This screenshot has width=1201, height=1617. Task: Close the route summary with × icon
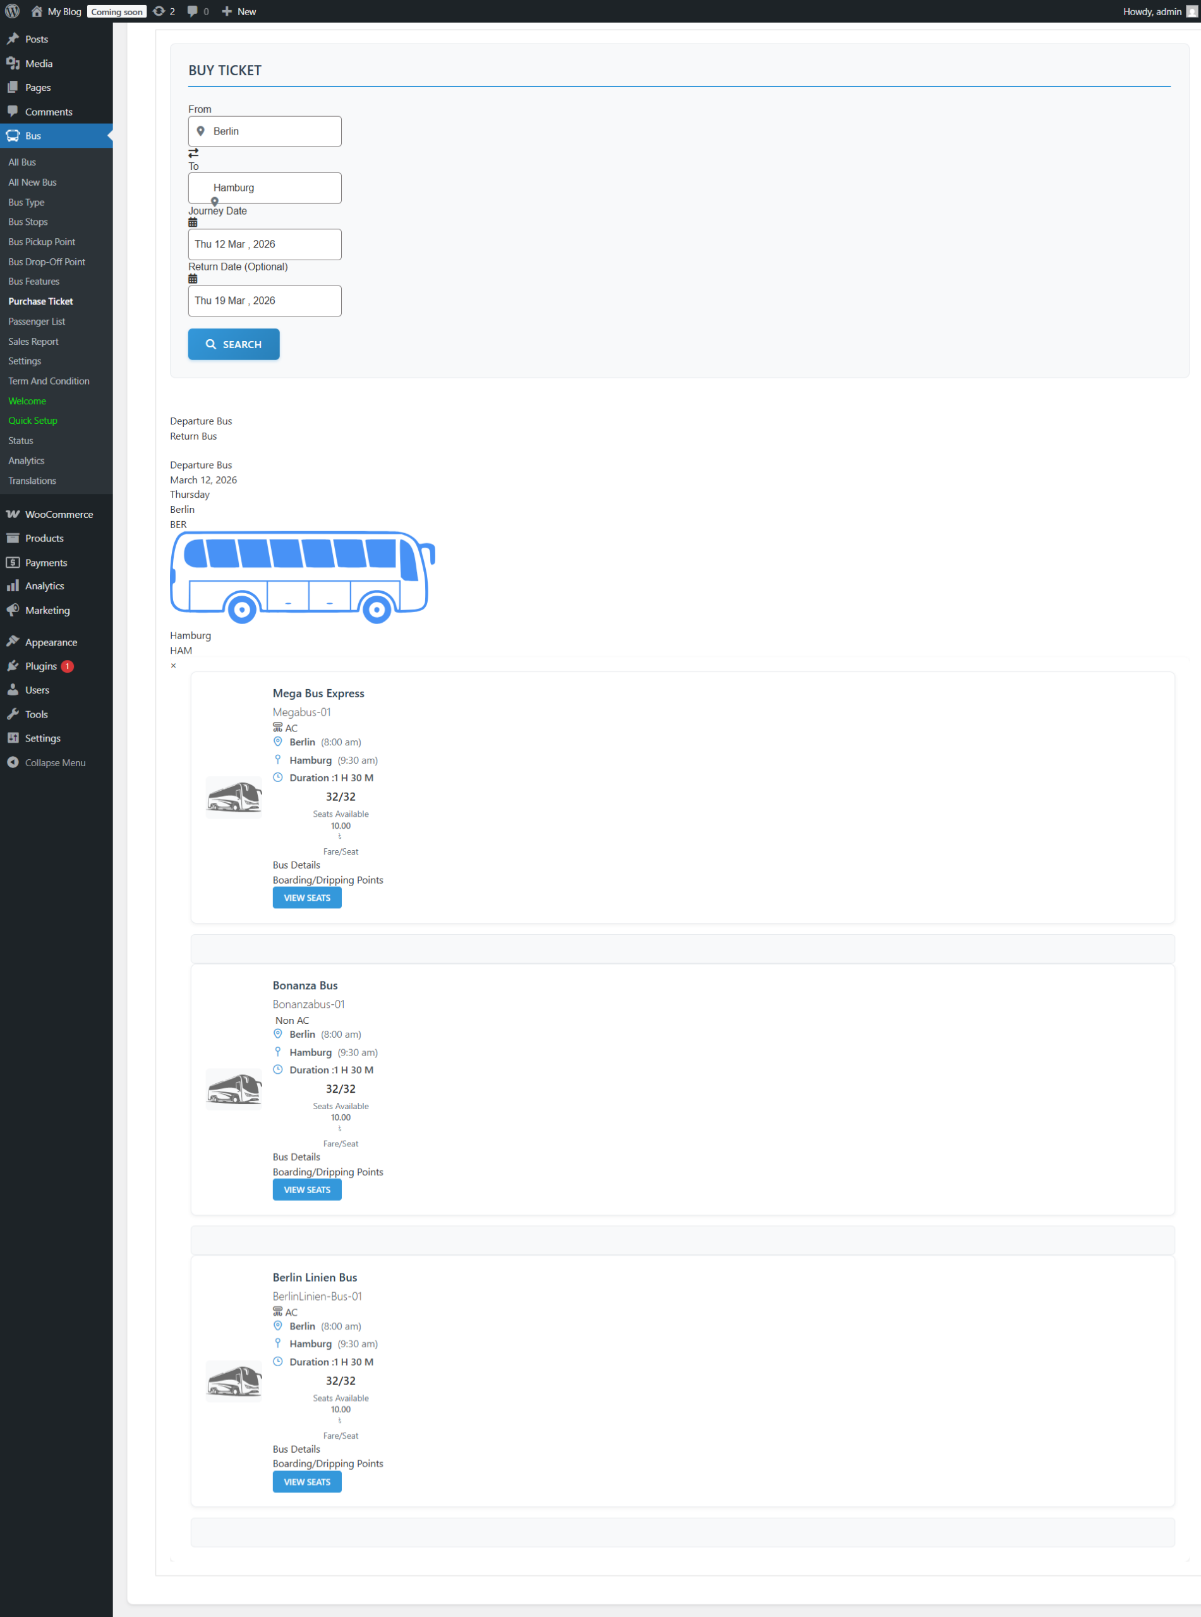click(x=173, y=665)
